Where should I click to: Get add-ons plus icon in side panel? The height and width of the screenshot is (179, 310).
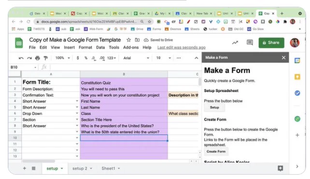tap(297, 135)
